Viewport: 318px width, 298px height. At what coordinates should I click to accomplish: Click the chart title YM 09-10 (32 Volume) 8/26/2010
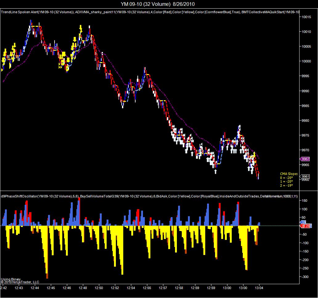157,4
